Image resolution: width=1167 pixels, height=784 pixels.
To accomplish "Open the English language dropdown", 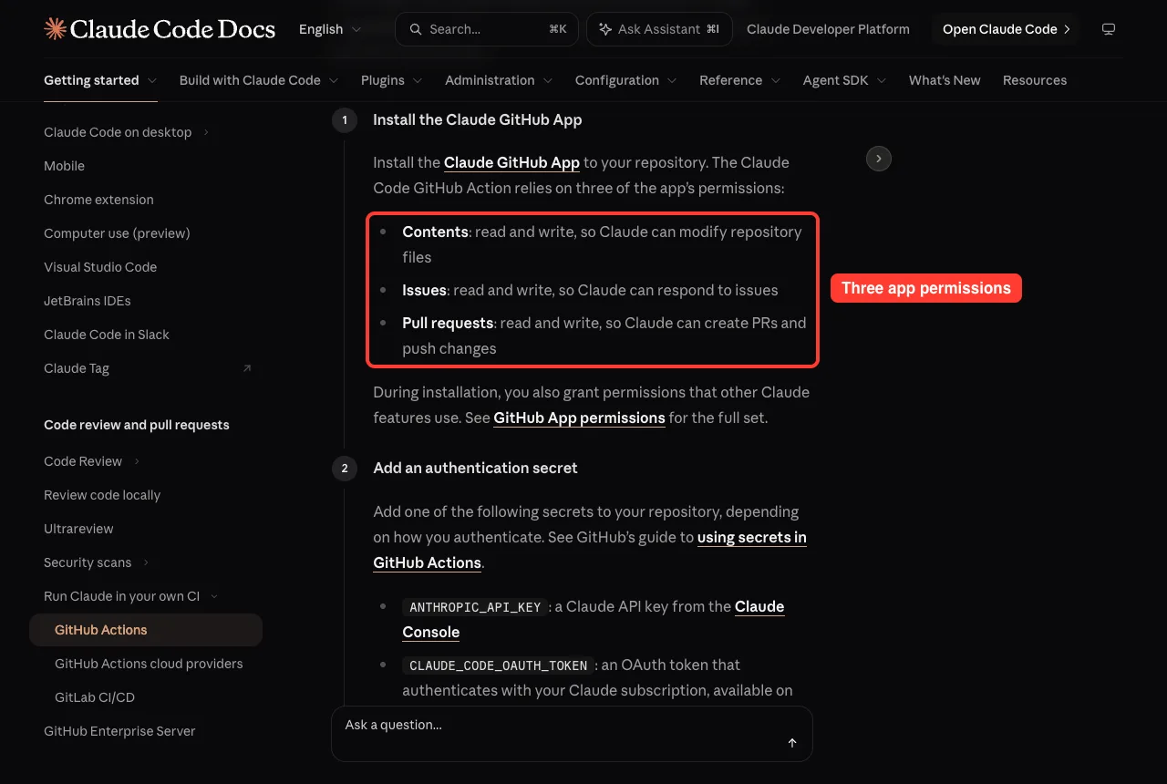I will tap(330, 29).
